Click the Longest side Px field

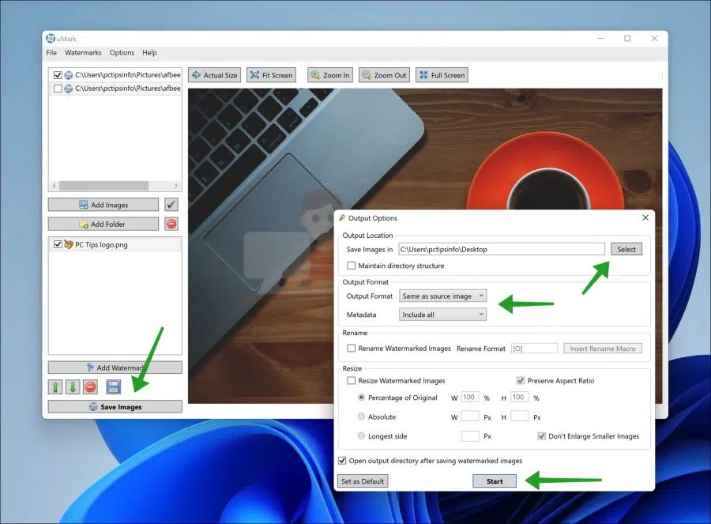[x=470, y=435]
